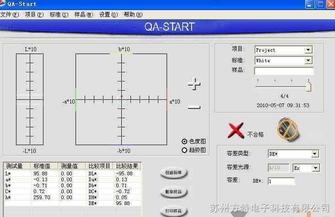Click the h* standard value 259.70 cell
The width and height of the screenshot is (335, 217).
pos(42,197)
